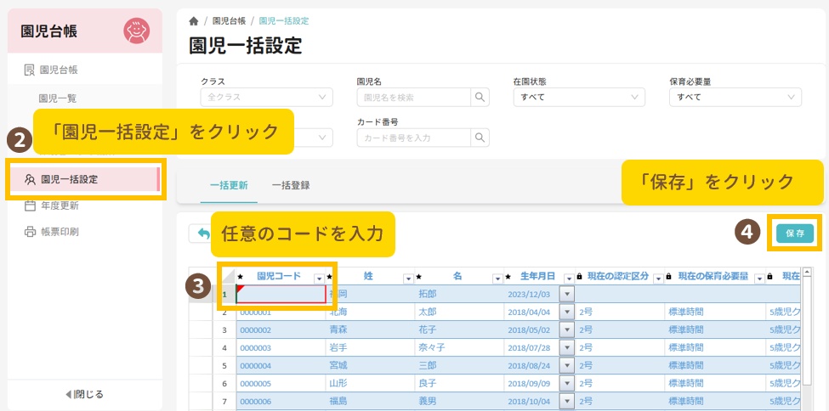Open filter arrow on 園児コード column
The image size is (829, 411).
[319, 278]
